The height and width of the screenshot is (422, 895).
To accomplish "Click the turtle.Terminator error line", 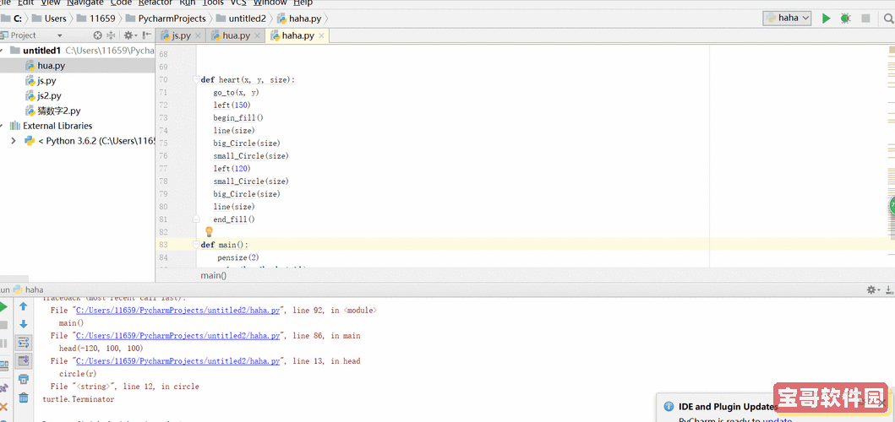I will (x=79, y=399).
